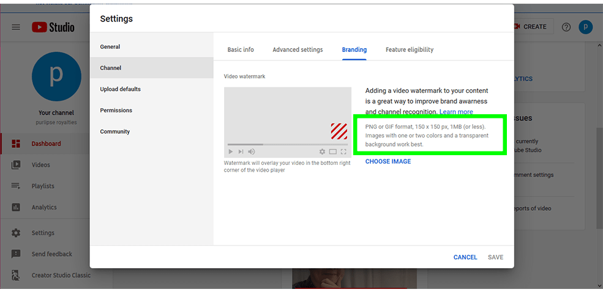Open the Creator Studio Classic label
Viewport: 603px width, 292px height.
point(61,275)
